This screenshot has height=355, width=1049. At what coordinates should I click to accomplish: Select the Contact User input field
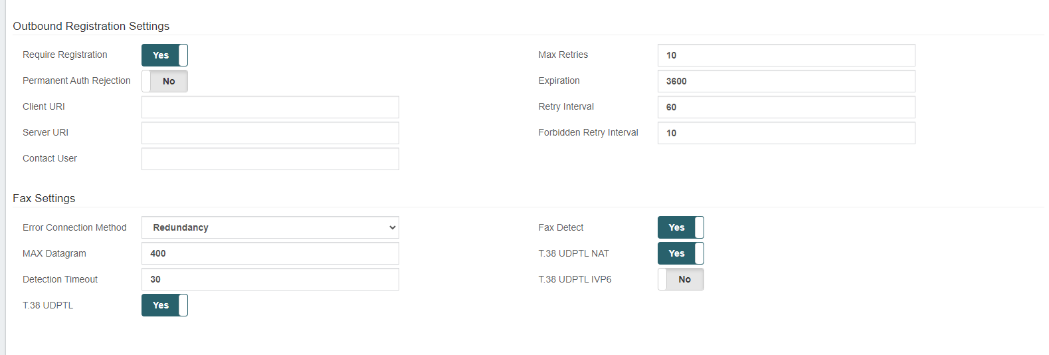tap(270, 159)
